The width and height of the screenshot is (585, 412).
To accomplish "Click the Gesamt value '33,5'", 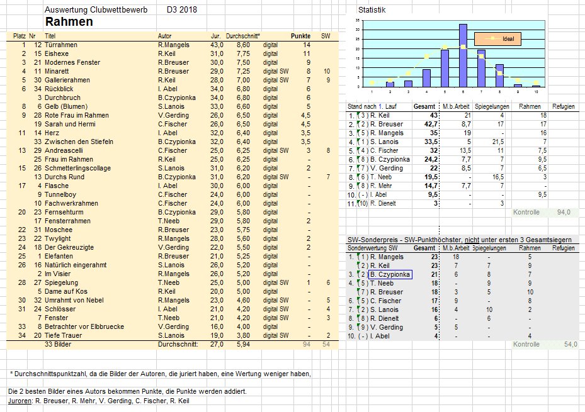I will coord(431,142).
